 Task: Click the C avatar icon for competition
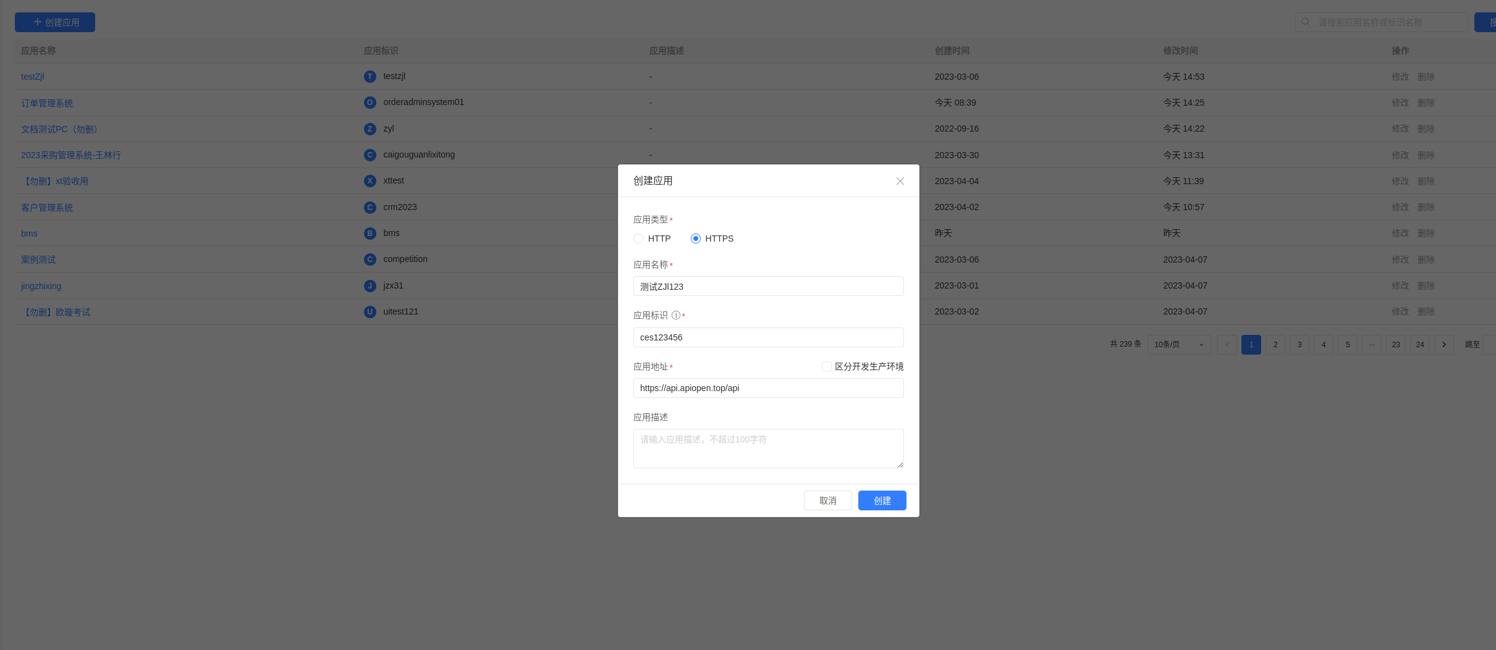[370, 260]
